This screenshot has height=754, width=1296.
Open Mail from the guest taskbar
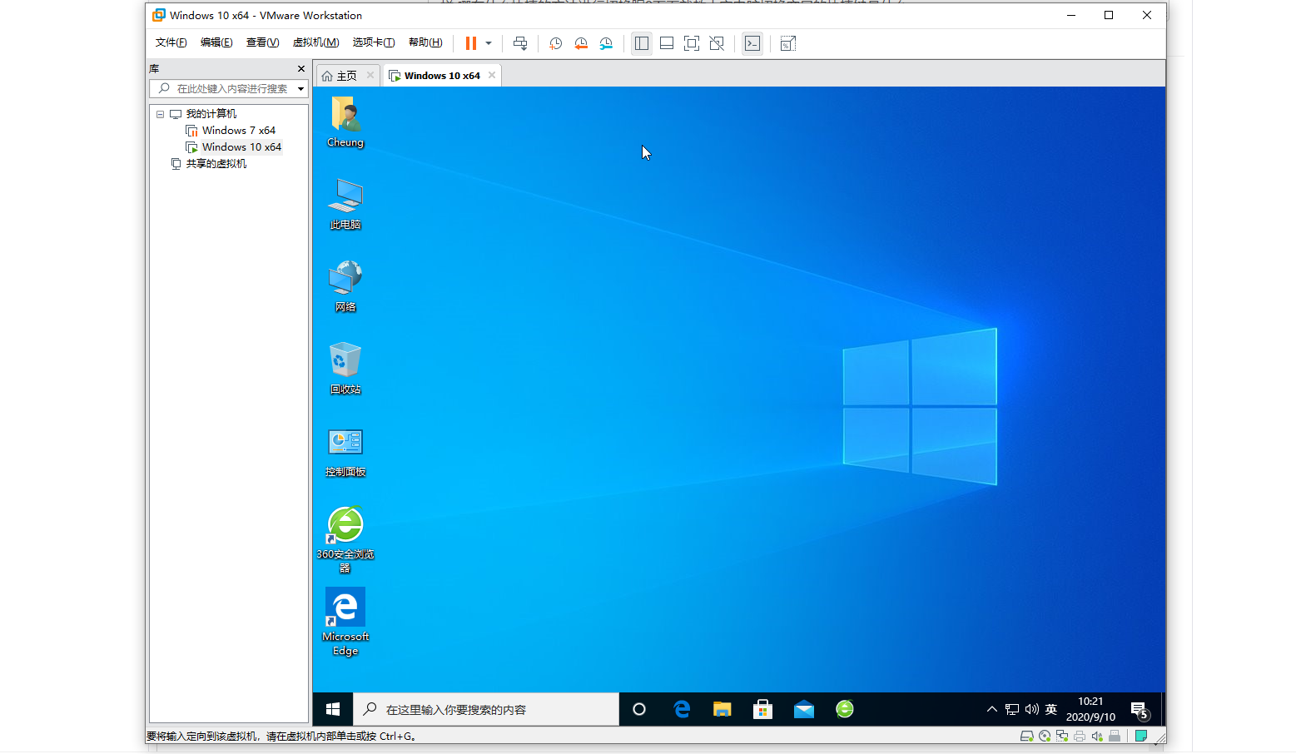coord(804,709)
